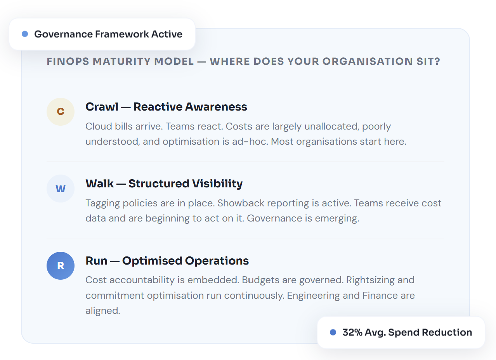Click the dot in the Spend Reduction badge
496x360 pixels.
(333, 332)
